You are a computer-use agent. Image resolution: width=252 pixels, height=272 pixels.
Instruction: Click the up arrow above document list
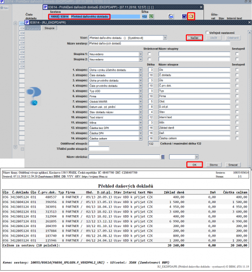tap(15, 23)
